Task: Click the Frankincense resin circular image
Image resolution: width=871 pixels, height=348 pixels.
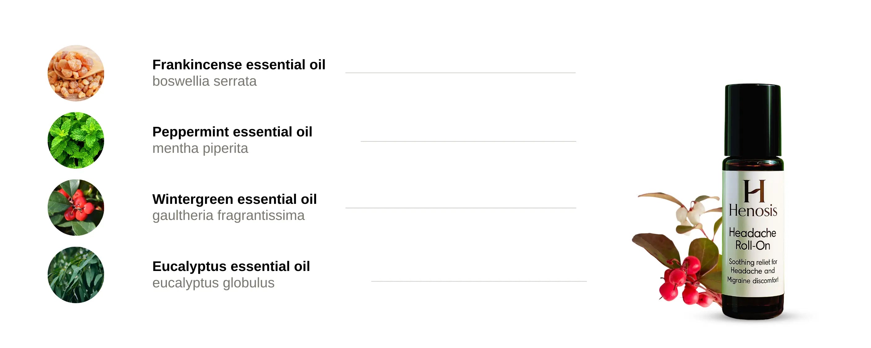Action: [76, 73]
